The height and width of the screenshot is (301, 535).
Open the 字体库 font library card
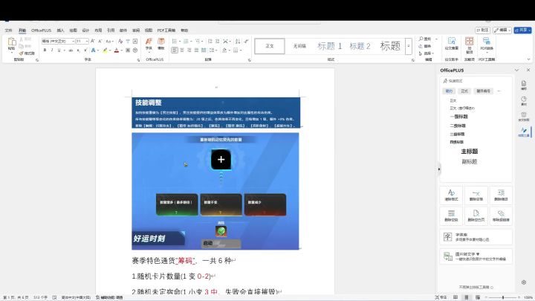(x=476, y=237)
